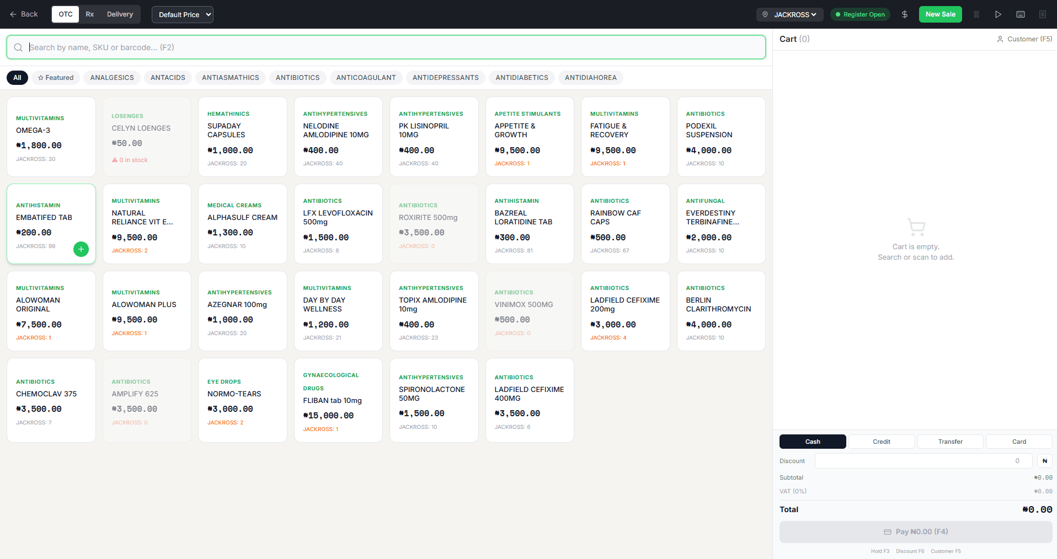The height and width of the screenshot is (559, 1057).
Task: Click the Discount amount input
Action: (x=923, y=461)
